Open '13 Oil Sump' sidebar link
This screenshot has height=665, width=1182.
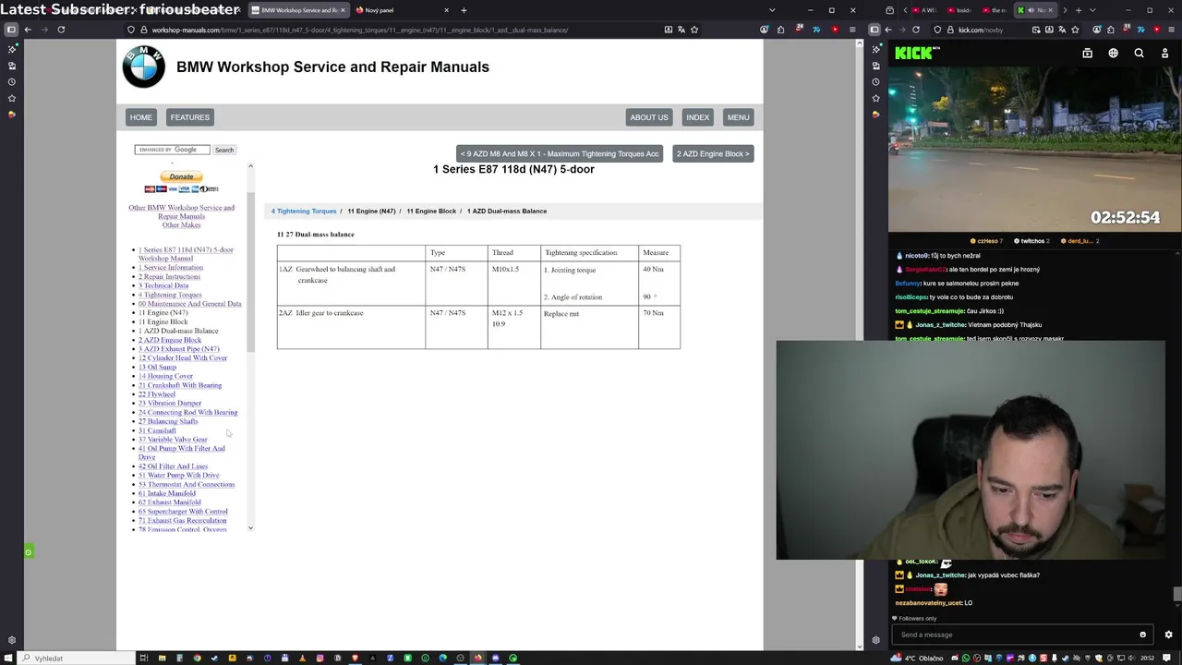[157, 367]
